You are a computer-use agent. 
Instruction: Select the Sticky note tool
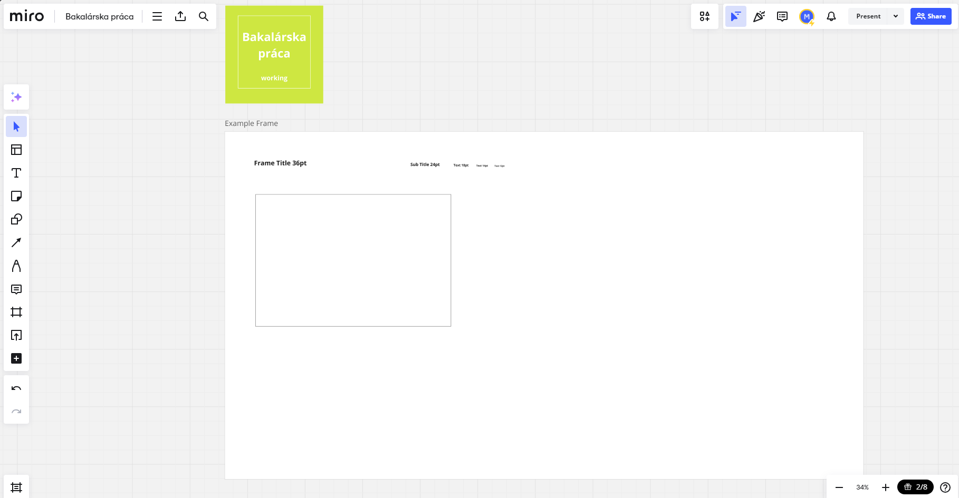click(x=16, y=196)
